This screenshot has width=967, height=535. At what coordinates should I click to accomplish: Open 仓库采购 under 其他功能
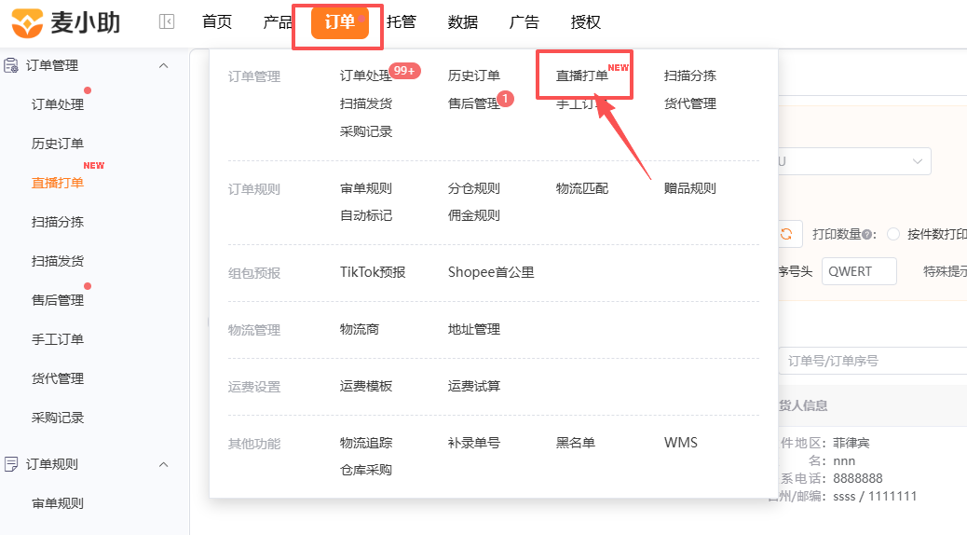pyautogui.click(x=366, y=470)
